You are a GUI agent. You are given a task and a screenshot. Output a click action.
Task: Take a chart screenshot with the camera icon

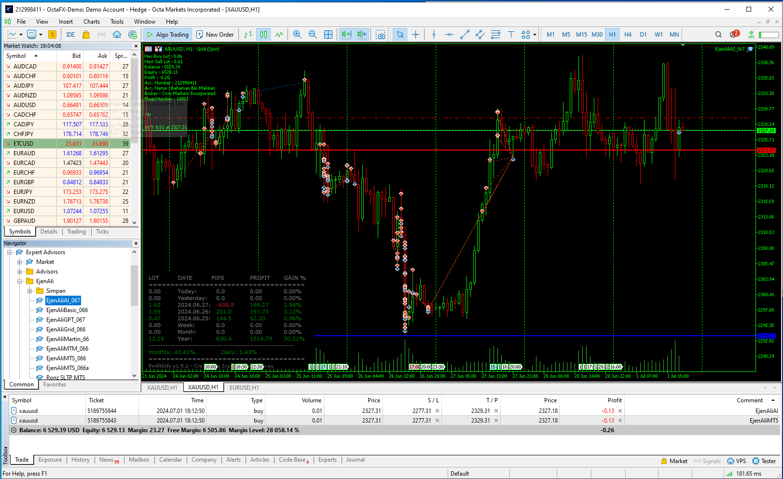[380, 34]
